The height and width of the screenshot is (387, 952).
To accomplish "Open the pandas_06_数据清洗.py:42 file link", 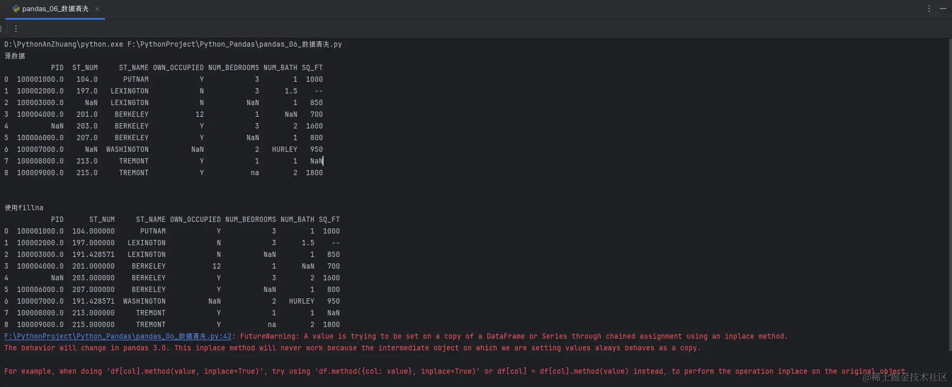I will click(118, 337).
